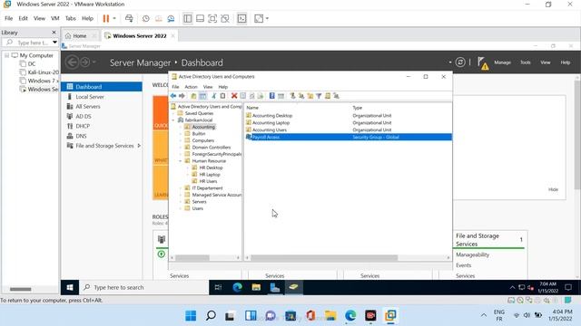Image resolution: width=581 pixels, height=326 pixels.
Task: Open Action menu in Active Directory window
Action: click(x=191, y=87)
